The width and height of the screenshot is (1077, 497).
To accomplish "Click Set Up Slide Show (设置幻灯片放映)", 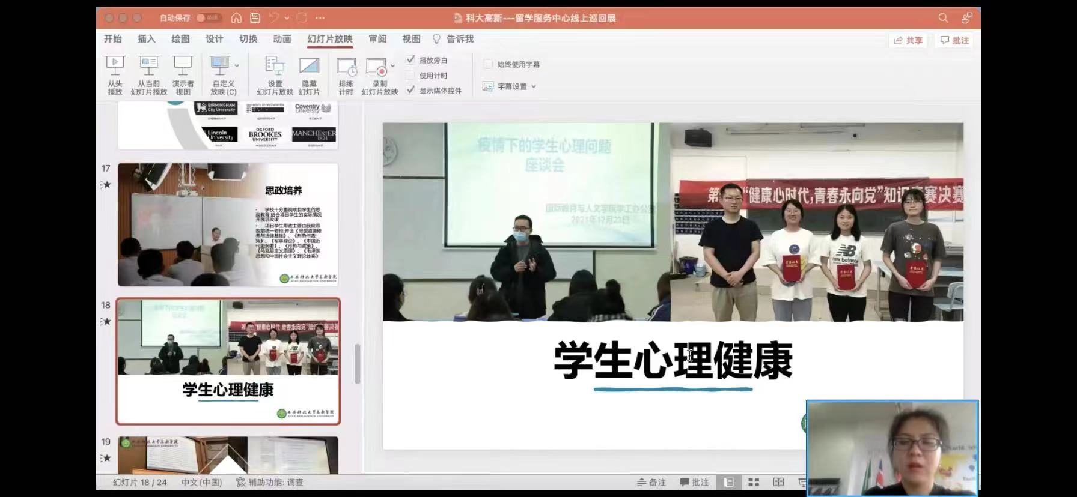I will point(275,74).
